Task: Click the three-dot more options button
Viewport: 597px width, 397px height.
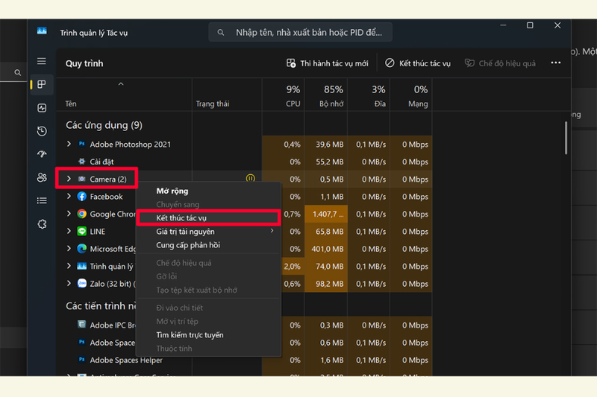Action: click(555, 63)
